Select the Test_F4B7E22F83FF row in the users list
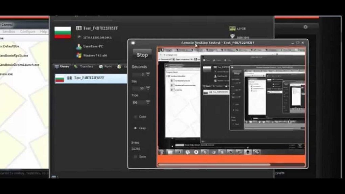345x194 pixels. (x=91, y=79)
